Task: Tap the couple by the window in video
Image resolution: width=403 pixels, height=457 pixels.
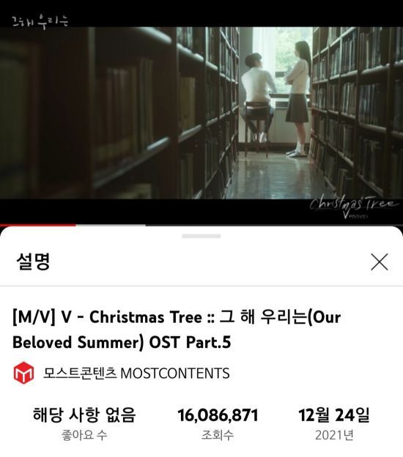Action: tap(276, 99)
